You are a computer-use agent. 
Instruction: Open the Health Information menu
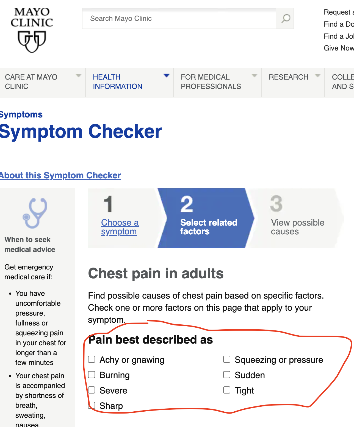click(x=118, y=82)
